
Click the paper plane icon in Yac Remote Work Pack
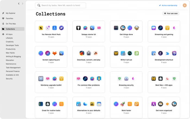[61, 28]
